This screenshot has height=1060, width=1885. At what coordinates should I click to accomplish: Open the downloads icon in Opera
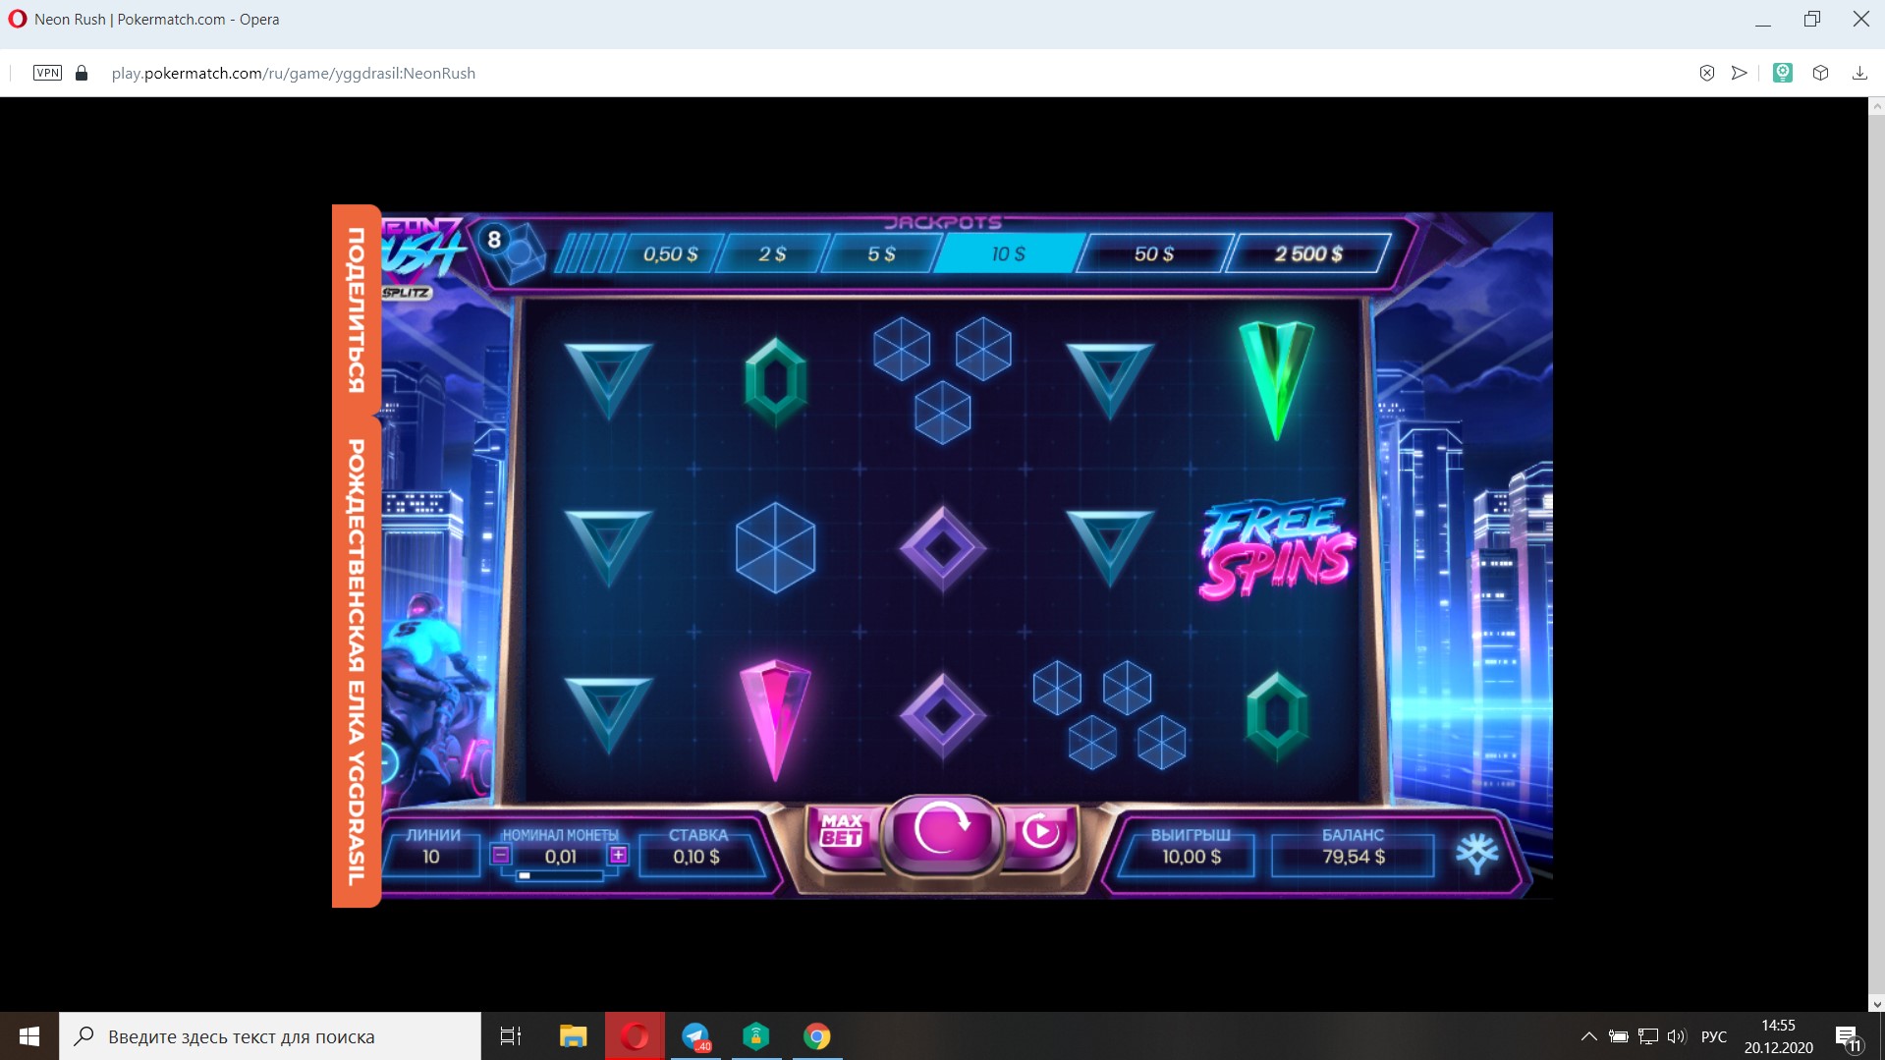tap(1859, 73)
